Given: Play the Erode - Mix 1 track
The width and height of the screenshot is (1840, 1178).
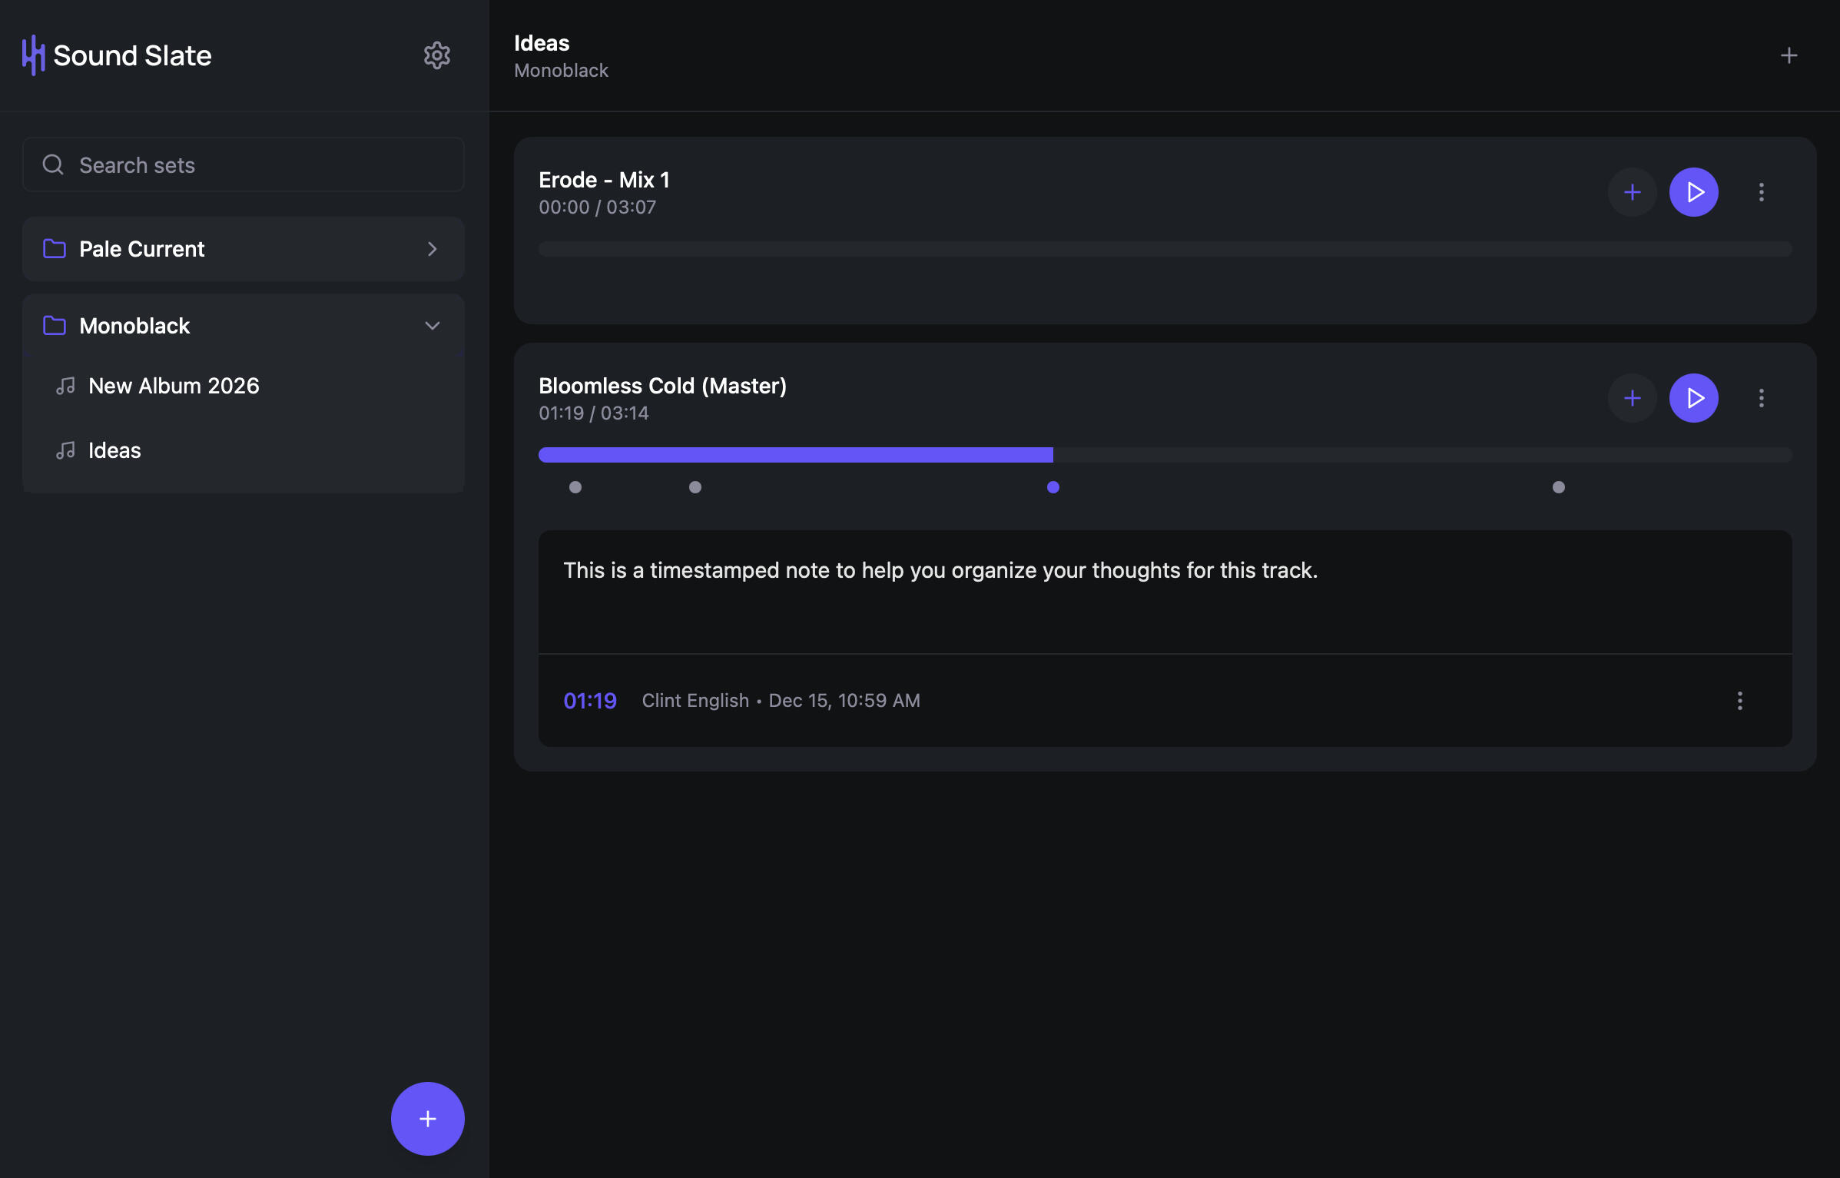Looking at the screenshot, I should (1693, 192).
